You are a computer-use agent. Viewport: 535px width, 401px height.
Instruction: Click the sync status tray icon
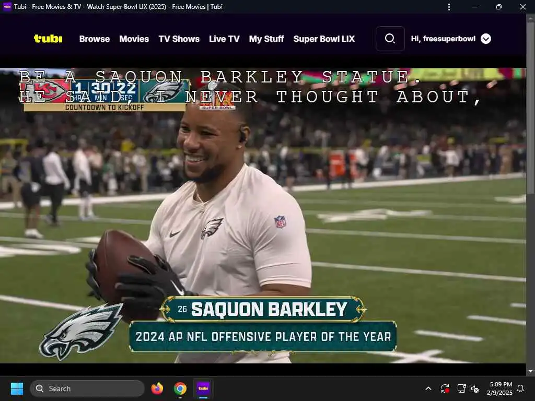pyautogui.click(x=445, y=388)
